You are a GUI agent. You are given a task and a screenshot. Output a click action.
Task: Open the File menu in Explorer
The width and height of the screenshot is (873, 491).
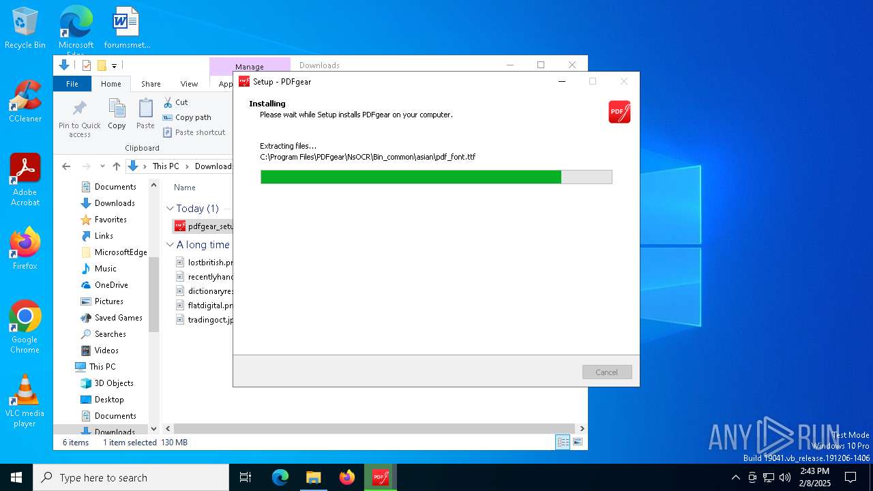click(72, 84)
